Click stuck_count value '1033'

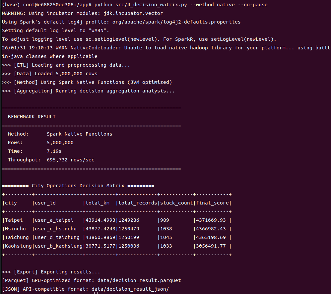point(166,246)
